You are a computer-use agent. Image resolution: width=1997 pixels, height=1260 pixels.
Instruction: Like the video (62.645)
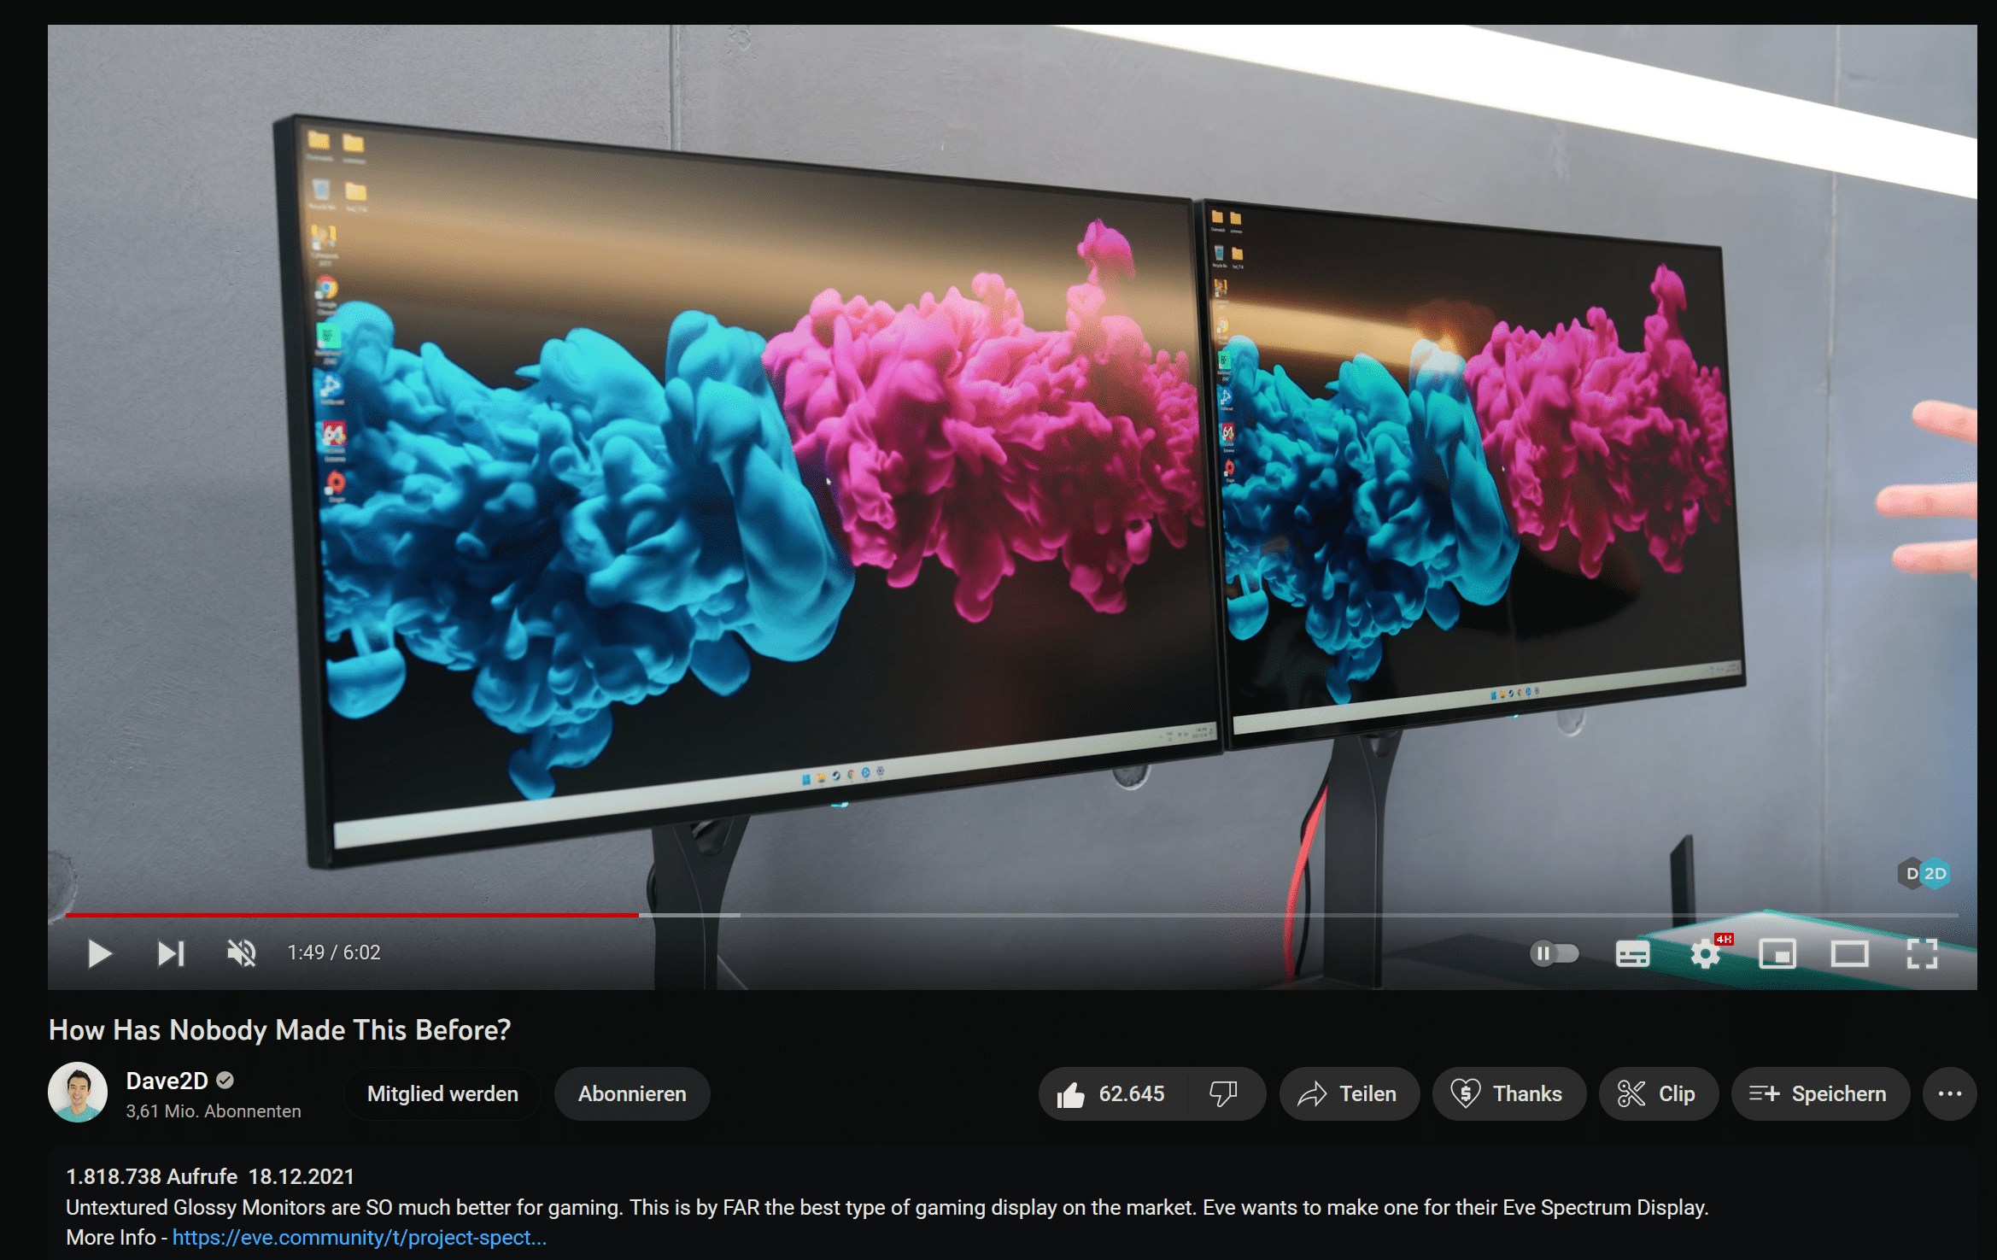(x=1110, y=1093)
